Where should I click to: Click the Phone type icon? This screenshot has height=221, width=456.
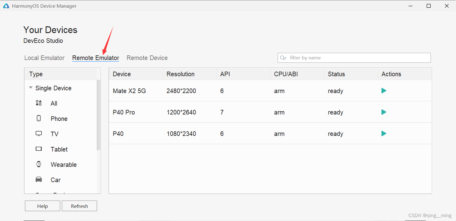tap(39, 118)
